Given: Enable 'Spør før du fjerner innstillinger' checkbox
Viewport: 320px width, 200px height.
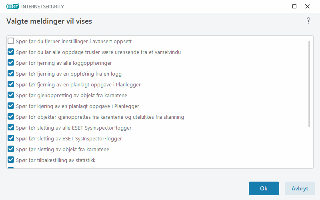Looking at the screenshot, I should pos(11,41).
